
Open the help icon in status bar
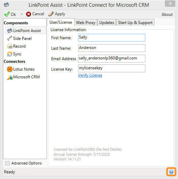(171, 172)
